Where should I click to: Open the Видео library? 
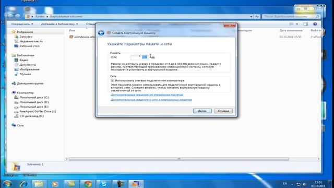click(24, 60)
